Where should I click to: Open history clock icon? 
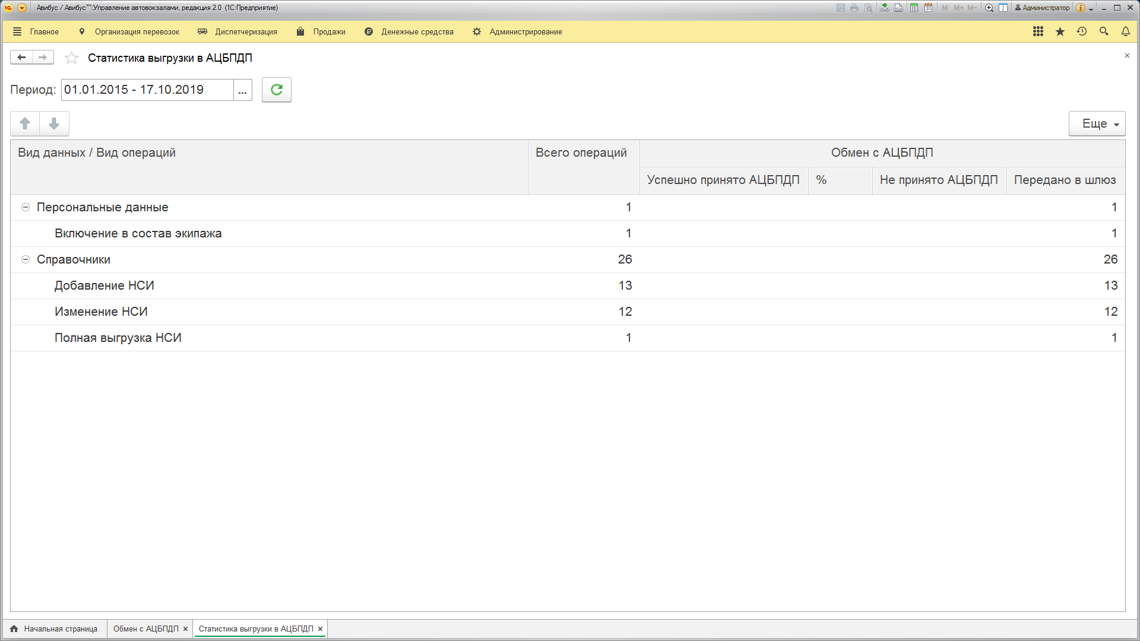point(1082,31)
